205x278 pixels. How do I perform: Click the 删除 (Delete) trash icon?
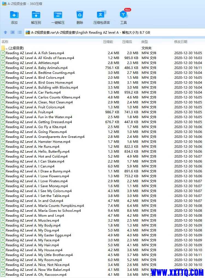(80, 15)
